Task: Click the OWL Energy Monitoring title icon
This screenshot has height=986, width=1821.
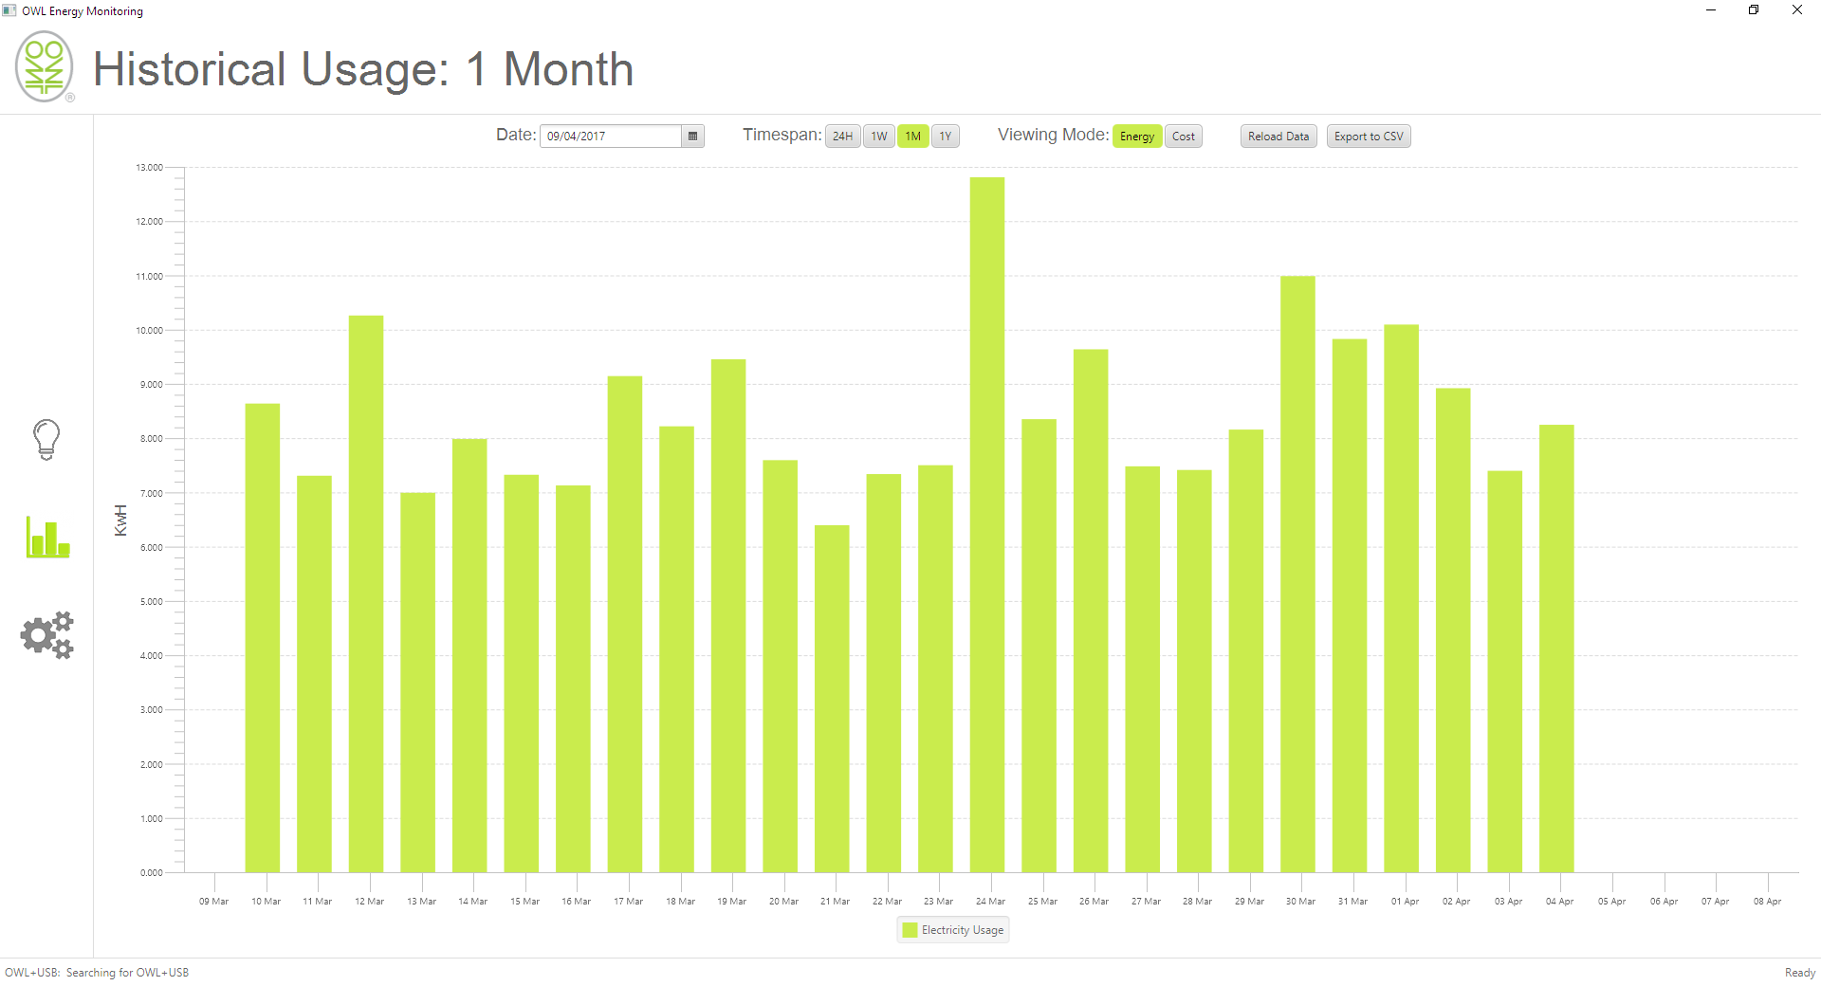Action: click(9, 10)
